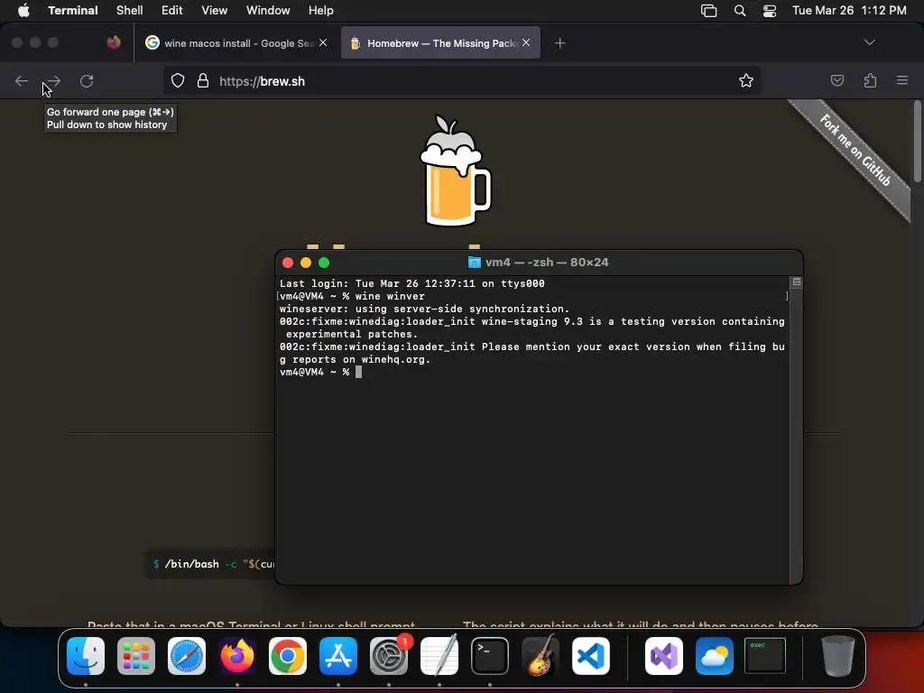Open Control Center in the menu bar

pos(770,11)
